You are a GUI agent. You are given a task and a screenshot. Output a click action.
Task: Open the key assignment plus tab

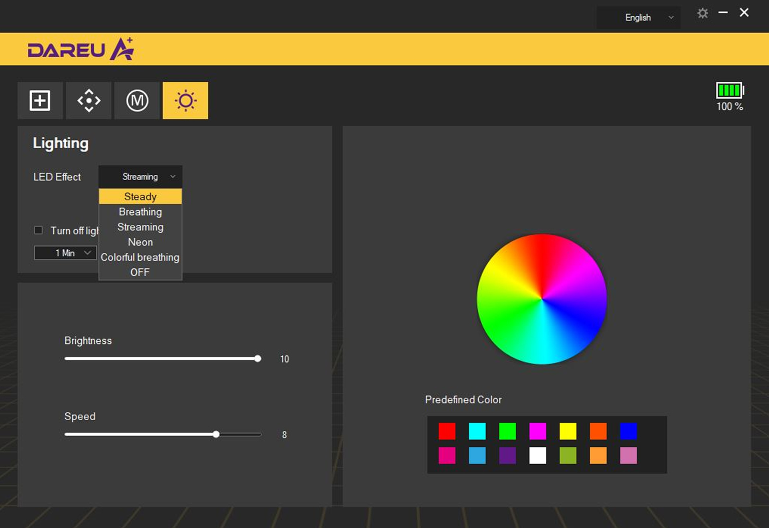40,100
